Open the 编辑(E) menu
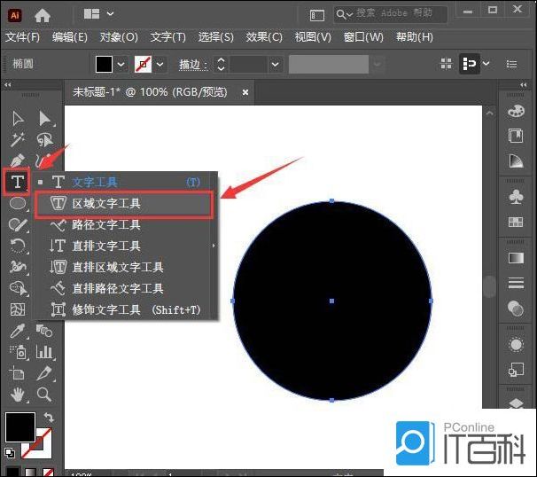This screenshot has height=477, width=537. tap(70, 36)
